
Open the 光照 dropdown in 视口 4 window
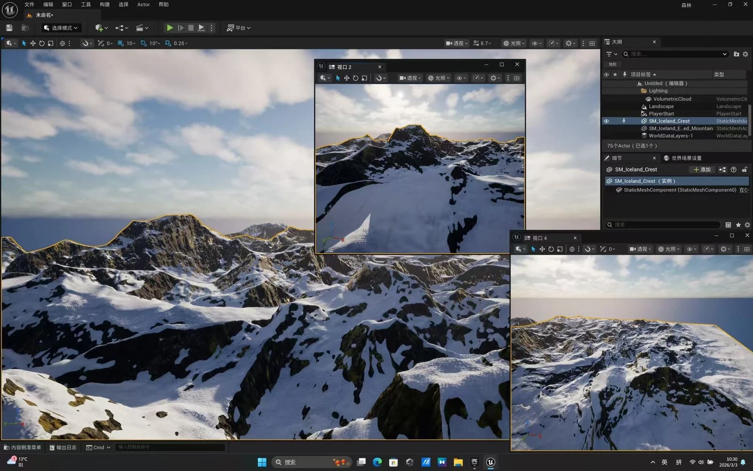[669, 249]
